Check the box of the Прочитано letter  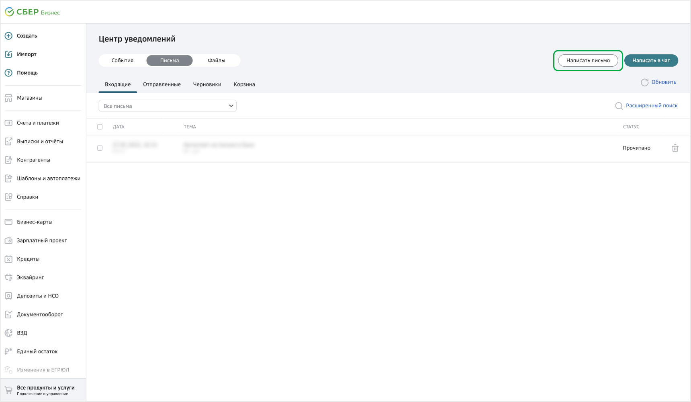click(100, 148)
